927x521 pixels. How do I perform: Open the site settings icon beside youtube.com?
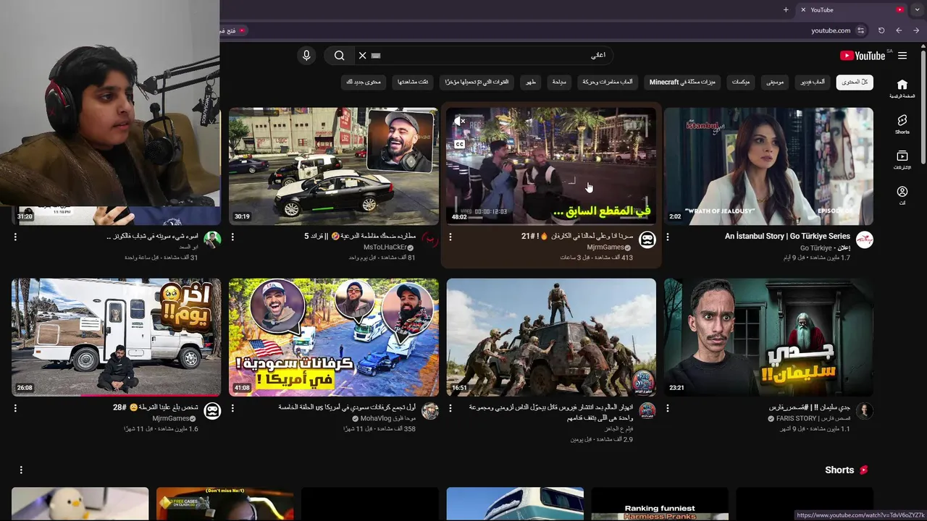pyautogui.click(x=860, y=30)
